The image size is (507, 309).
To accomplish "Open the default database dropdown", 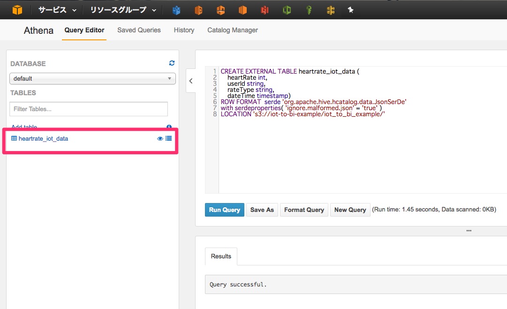I will pos(92,79).
